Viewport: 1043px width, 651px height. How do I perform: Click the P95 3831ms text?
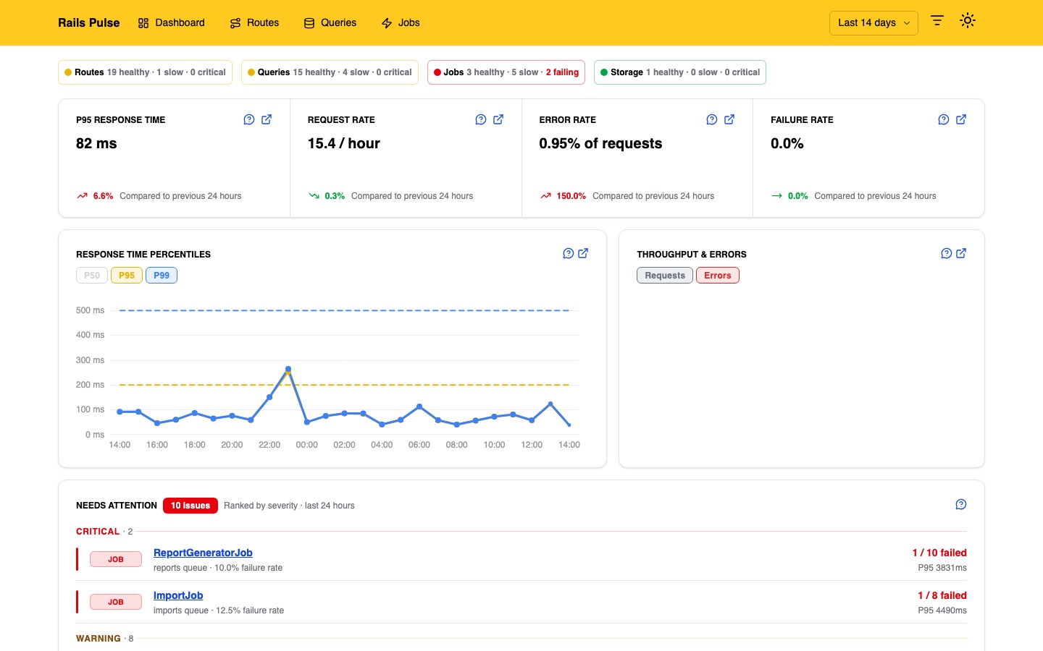coord(942,568)
